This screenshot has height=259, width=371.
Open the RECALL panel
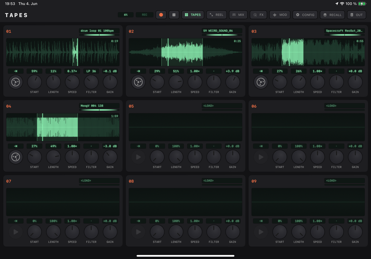pos(332,15)
